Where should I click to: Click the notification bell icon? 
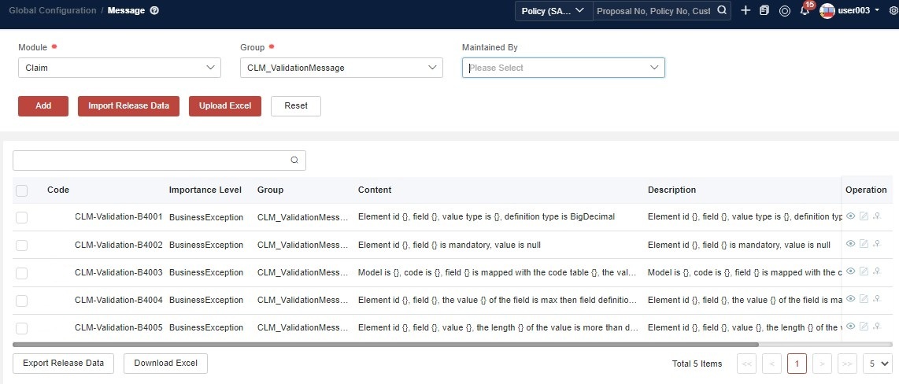(x=804, y=11)
